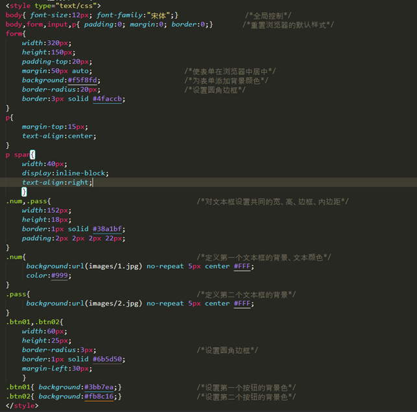This screenshot has height=412, width=417.
Task: Click the comment '/*使表单在浏览器中居中*/'
Action: tap(230, 71)
